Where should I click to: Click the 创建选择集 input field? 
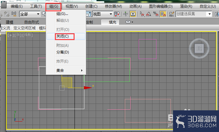click(191, 14)
